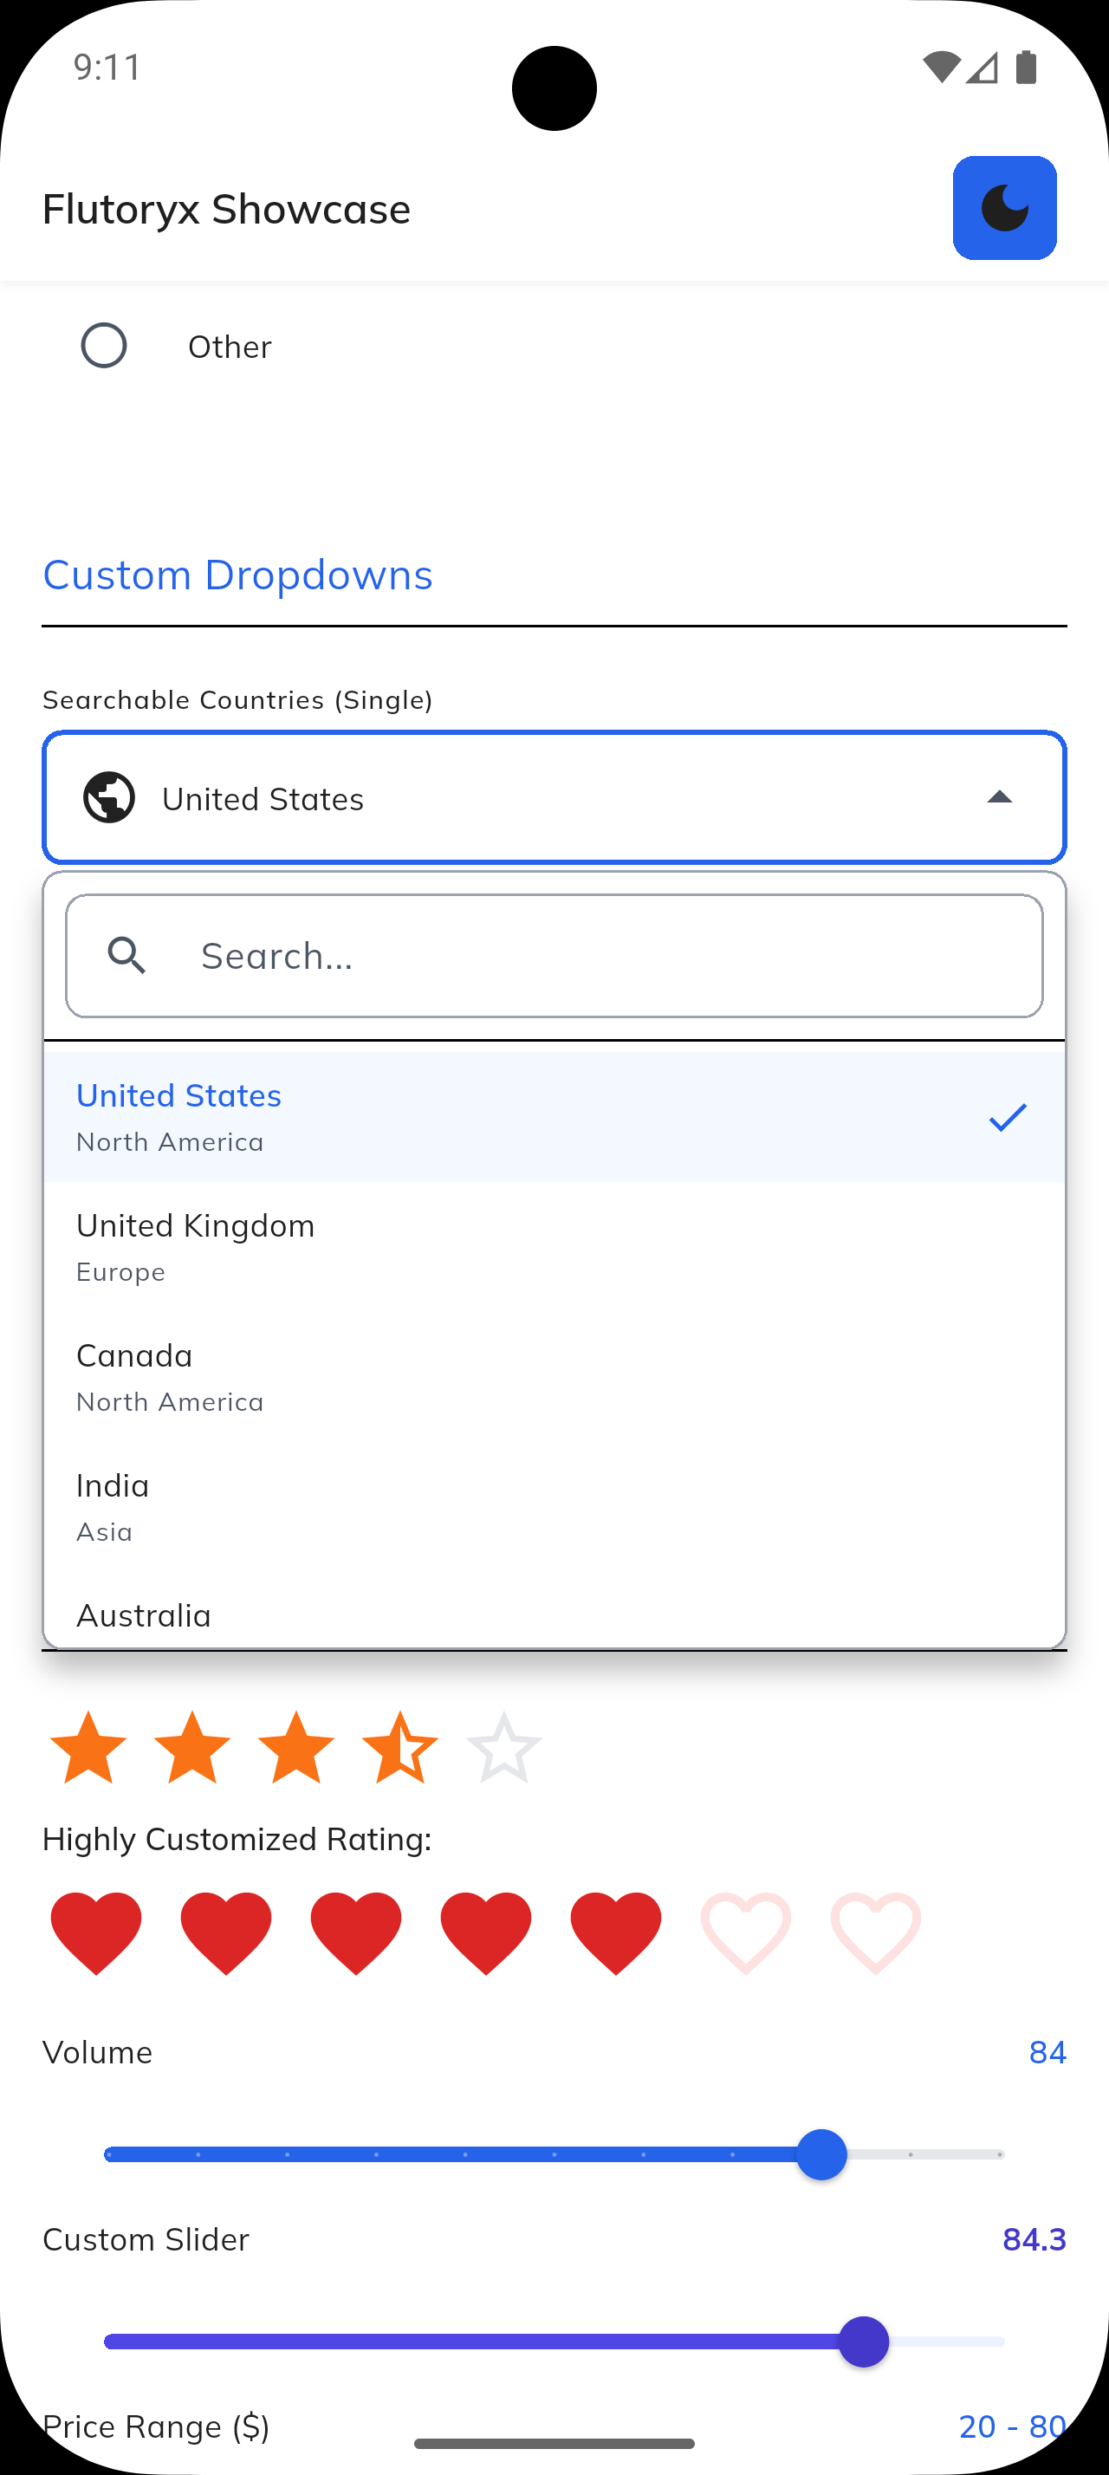Click the magnifier icon in the search bar
The image size is (1109, 2475).
point(127,955)
